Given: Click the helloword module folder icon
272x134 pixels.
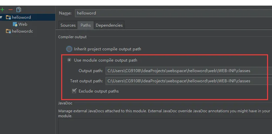Looking at the screenshot, I should point(8,17).
